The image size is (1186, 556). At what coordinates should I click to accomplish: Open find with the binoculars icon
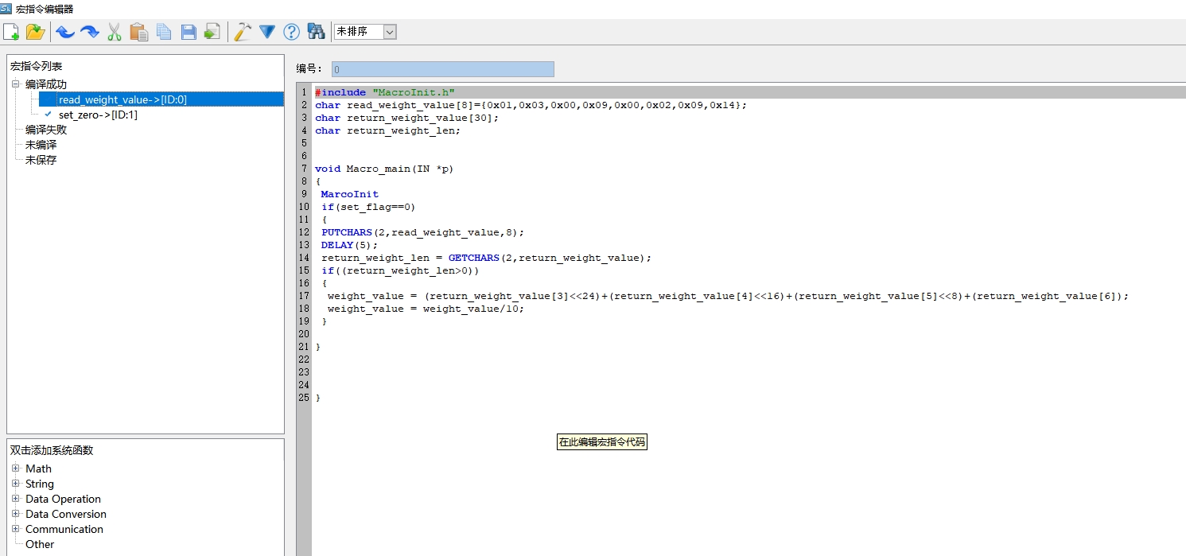(x=316, y=32)
